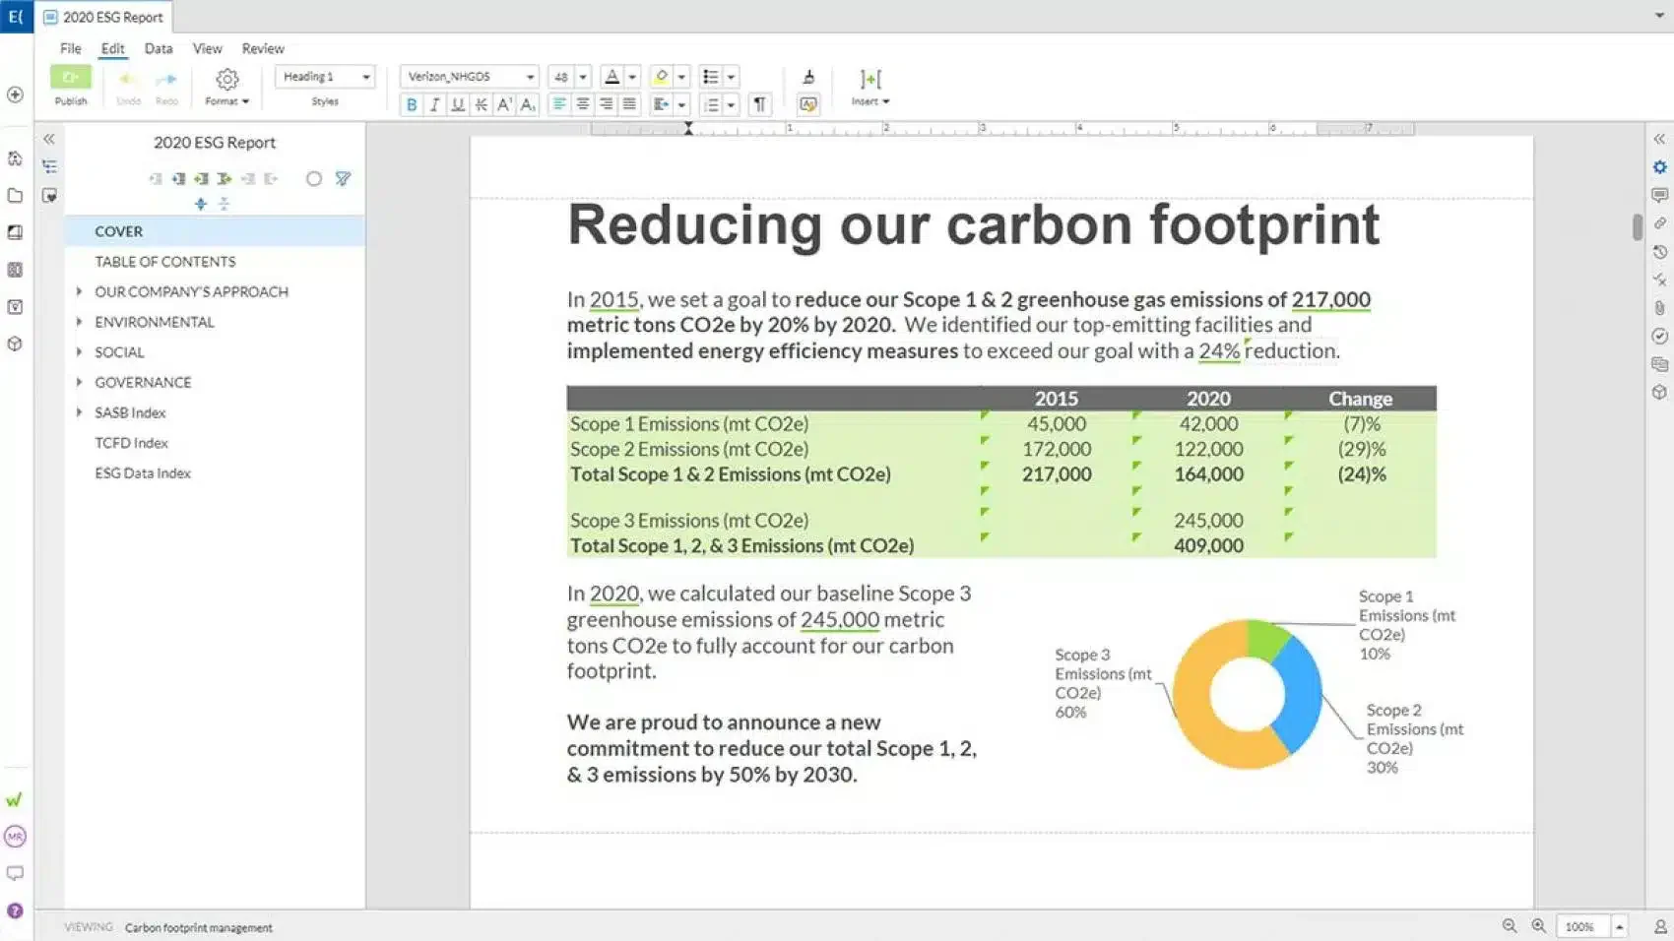Click the Publish button icon

(71, 77)
